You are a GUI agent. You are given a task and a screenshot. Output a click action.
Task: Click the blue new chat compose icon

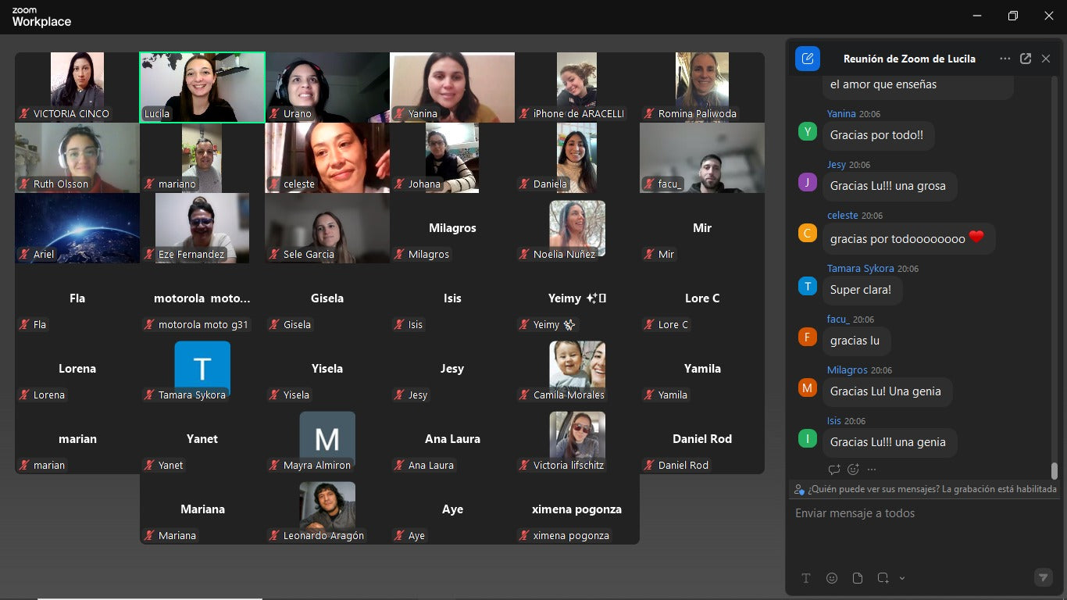[807, 59]
